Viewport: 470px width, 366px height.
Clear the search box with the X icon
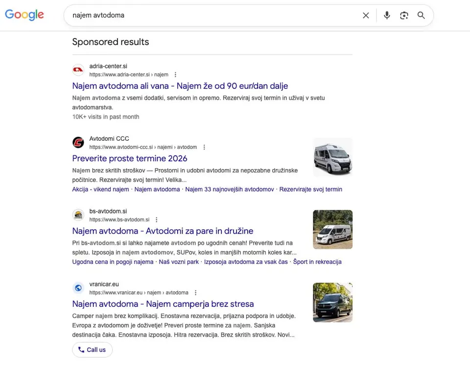click(366, 15)
